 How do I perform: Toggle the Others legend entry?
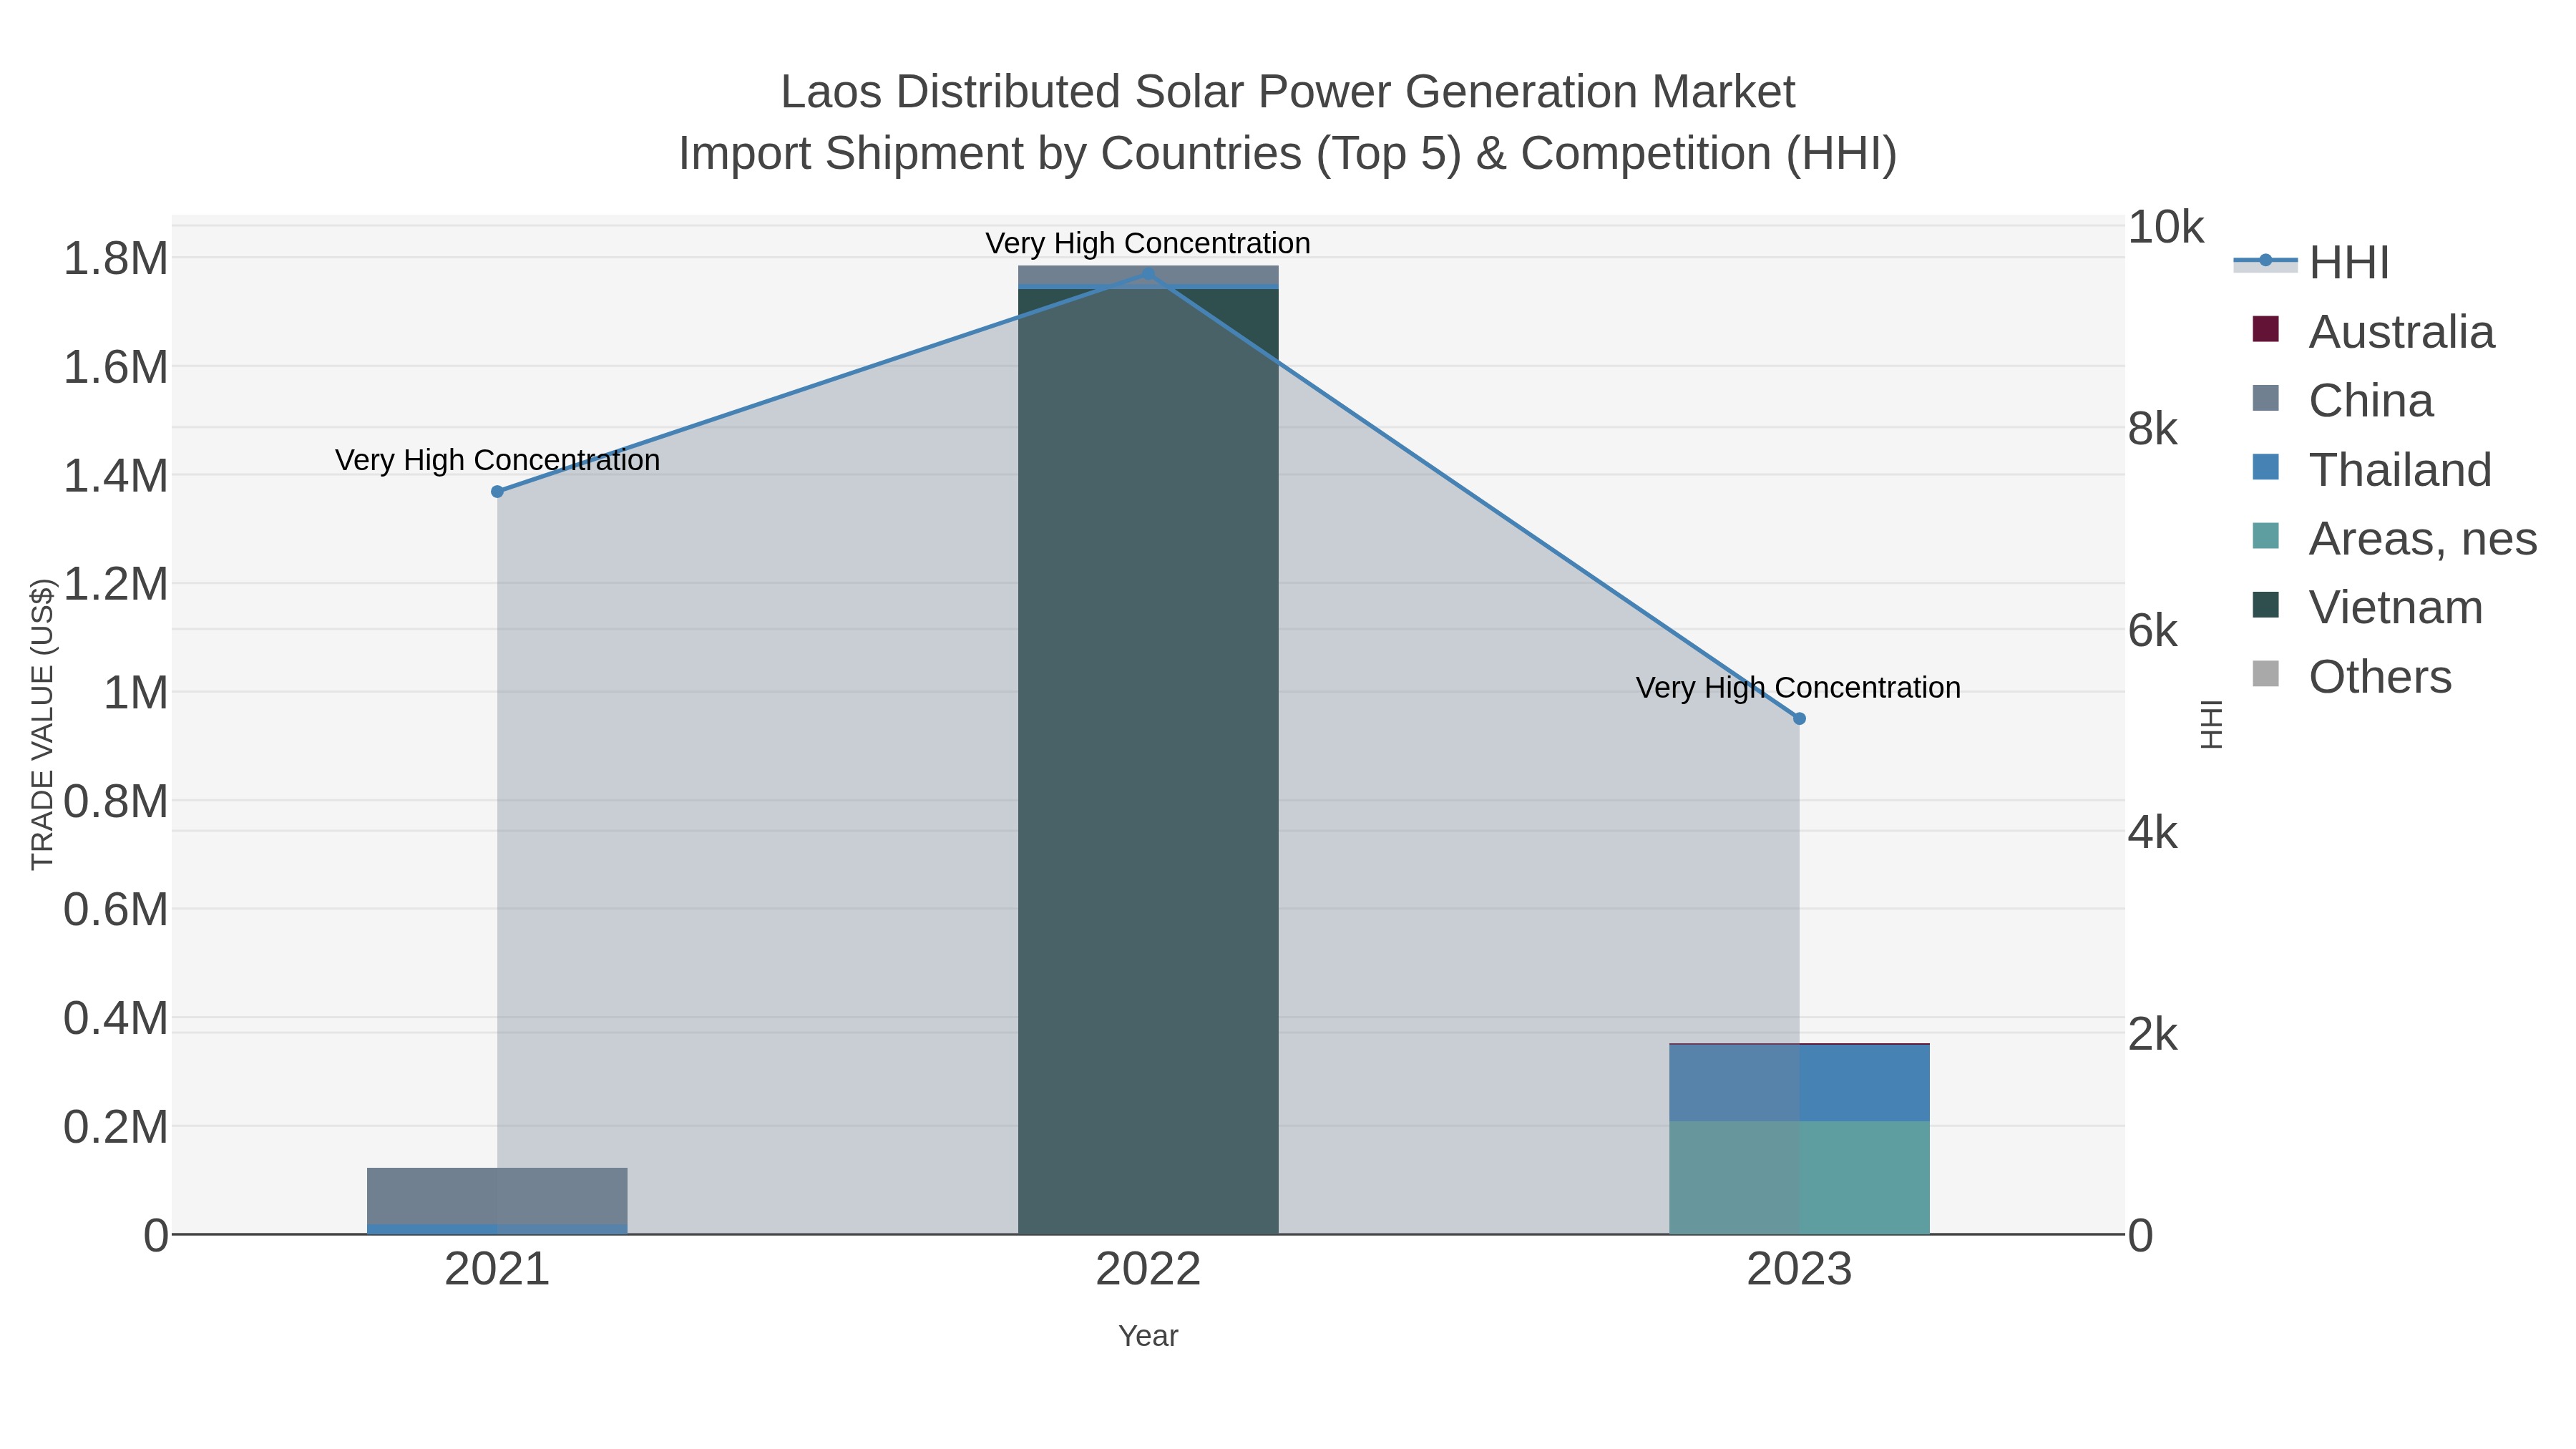[2352, 677]
